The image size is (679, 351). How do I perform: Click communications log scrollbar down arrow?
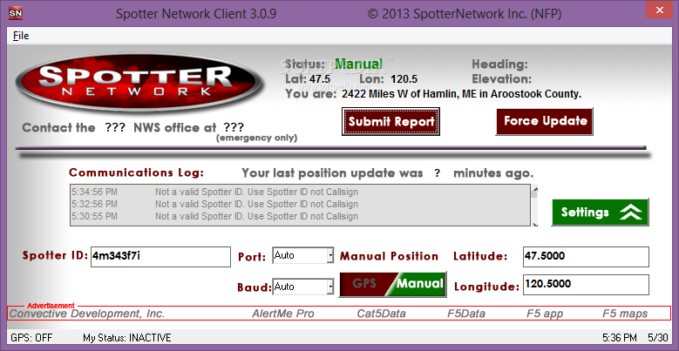pyautogui.click(x=536, y=223)
